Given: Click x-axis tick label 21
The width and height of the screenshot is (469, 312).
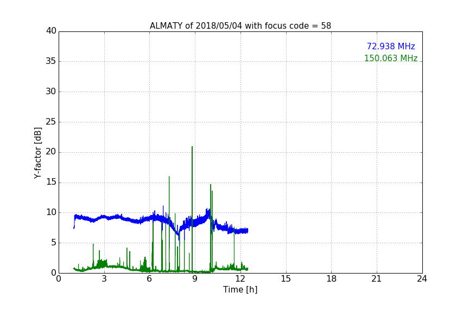Looking at the screenshot, I should point(377,279).
